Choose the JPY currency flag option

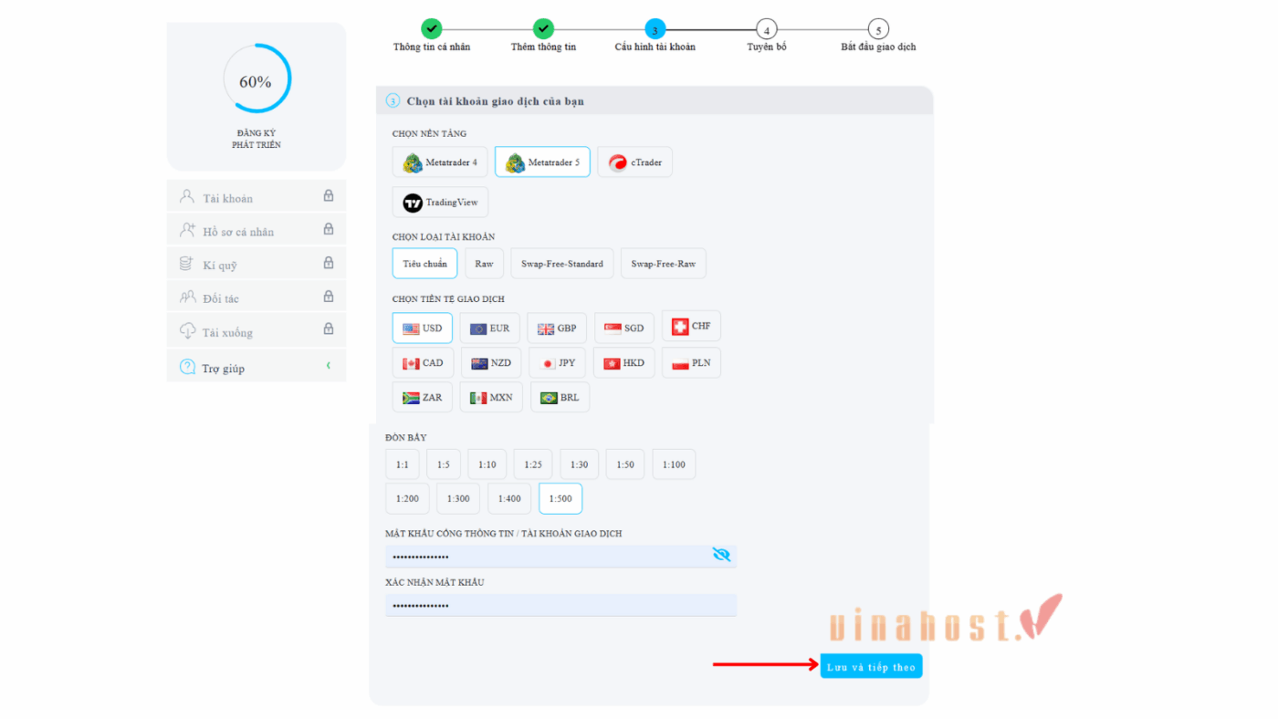point(548,363)
